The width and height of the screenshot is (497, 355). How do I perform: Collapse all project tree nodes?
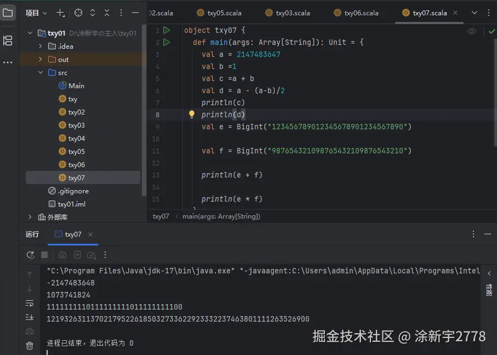coord(107,13)
